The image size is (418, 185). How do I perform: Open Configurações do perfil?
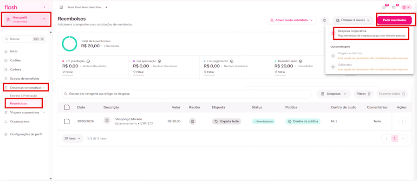tap(26, 134)
